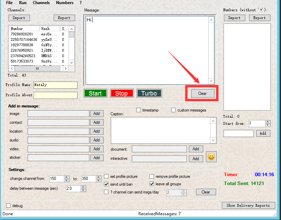This screenshot has height=220, width=281.
Task: Open the Run menu
Action: pos(23,3)
